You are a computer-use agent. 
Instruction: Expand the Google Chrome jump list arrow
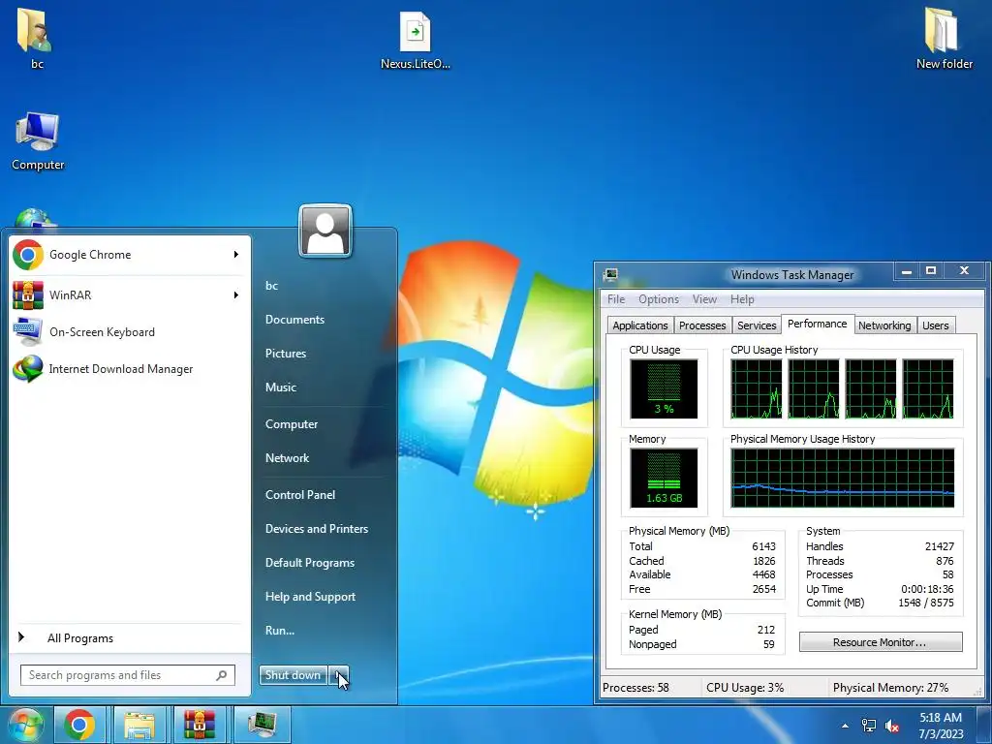coord(236,255)
